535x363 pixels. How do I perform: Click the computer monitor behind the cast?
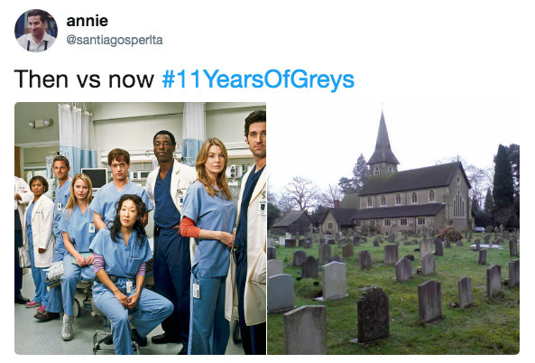coord(96,178)
